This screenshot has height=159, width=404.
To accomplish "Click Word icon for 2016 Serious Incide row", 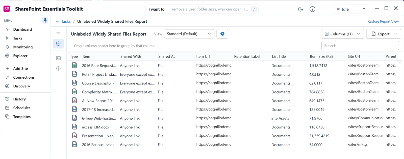I will coord(74,144).
